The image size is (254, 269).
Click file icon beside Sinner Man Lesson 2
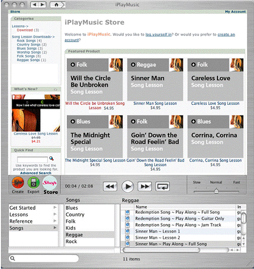(x=128, y=238)
